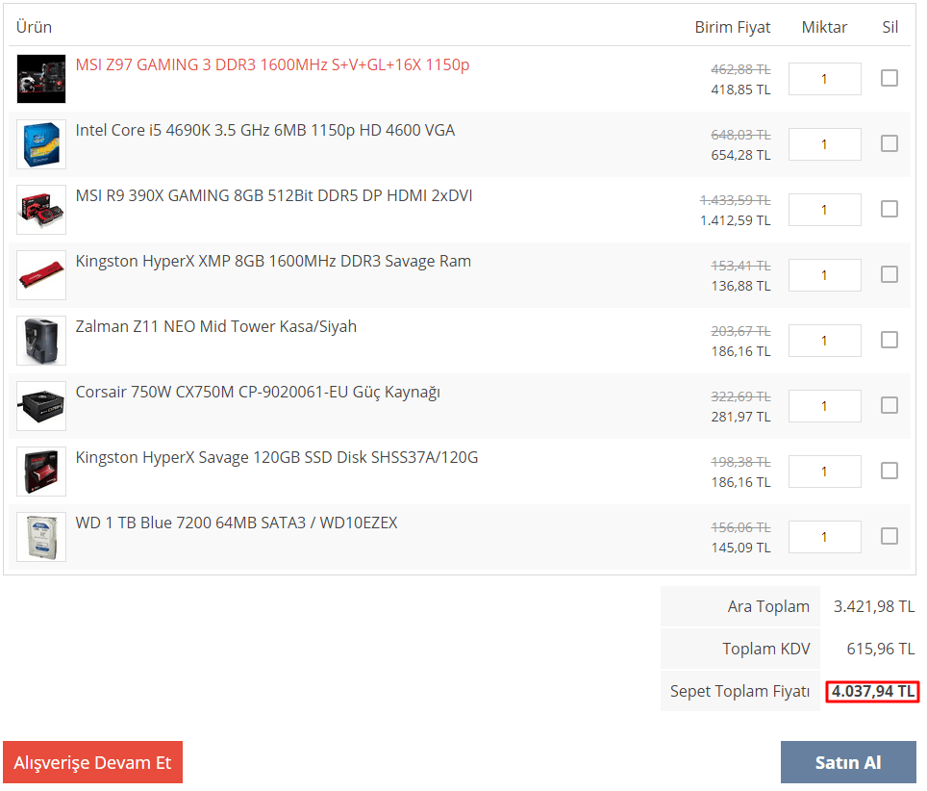Click the 654,28 TL price
Screen dimensions: 927x791
tap(740, 155)
